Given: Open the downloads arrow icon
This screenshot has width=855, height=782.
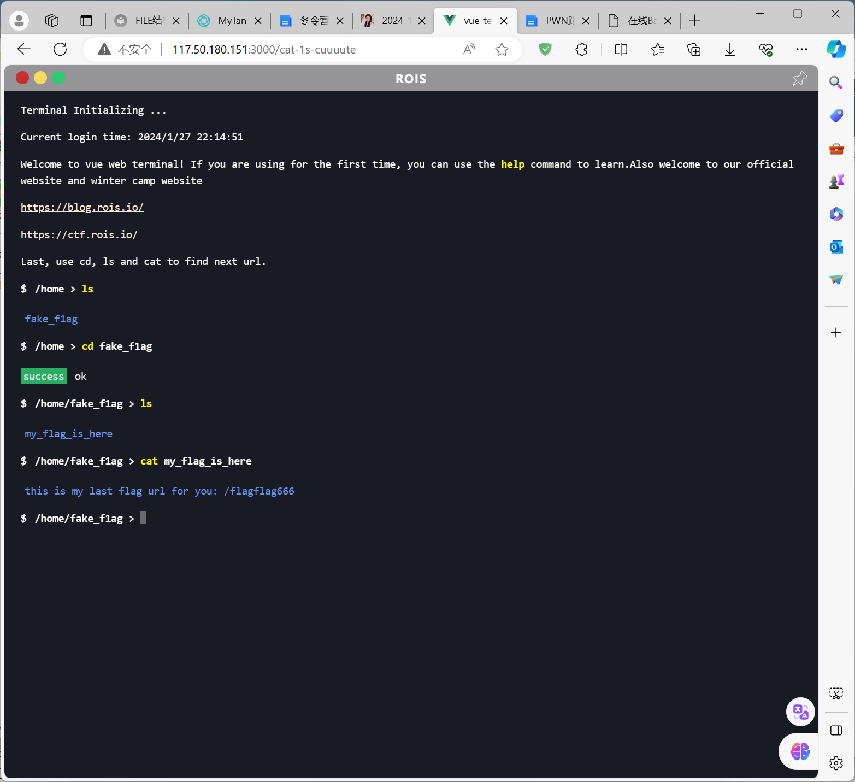Looking at the screenshot, I should (729, 50).
